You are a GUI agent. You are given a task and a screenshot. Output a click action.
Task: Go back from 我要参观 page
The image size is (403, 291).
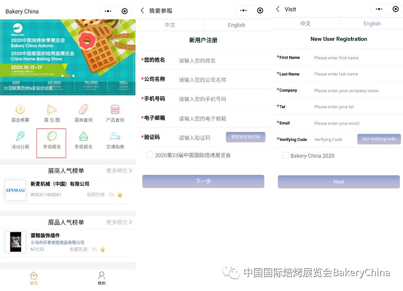coord(142,10)
